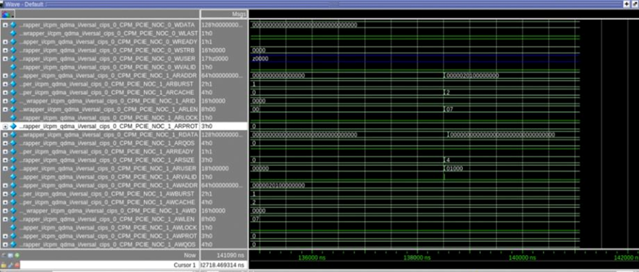Expand the NOC_1_ARCACHE signal bus
This screenshot has width=639, height=272.
(5, 93)
